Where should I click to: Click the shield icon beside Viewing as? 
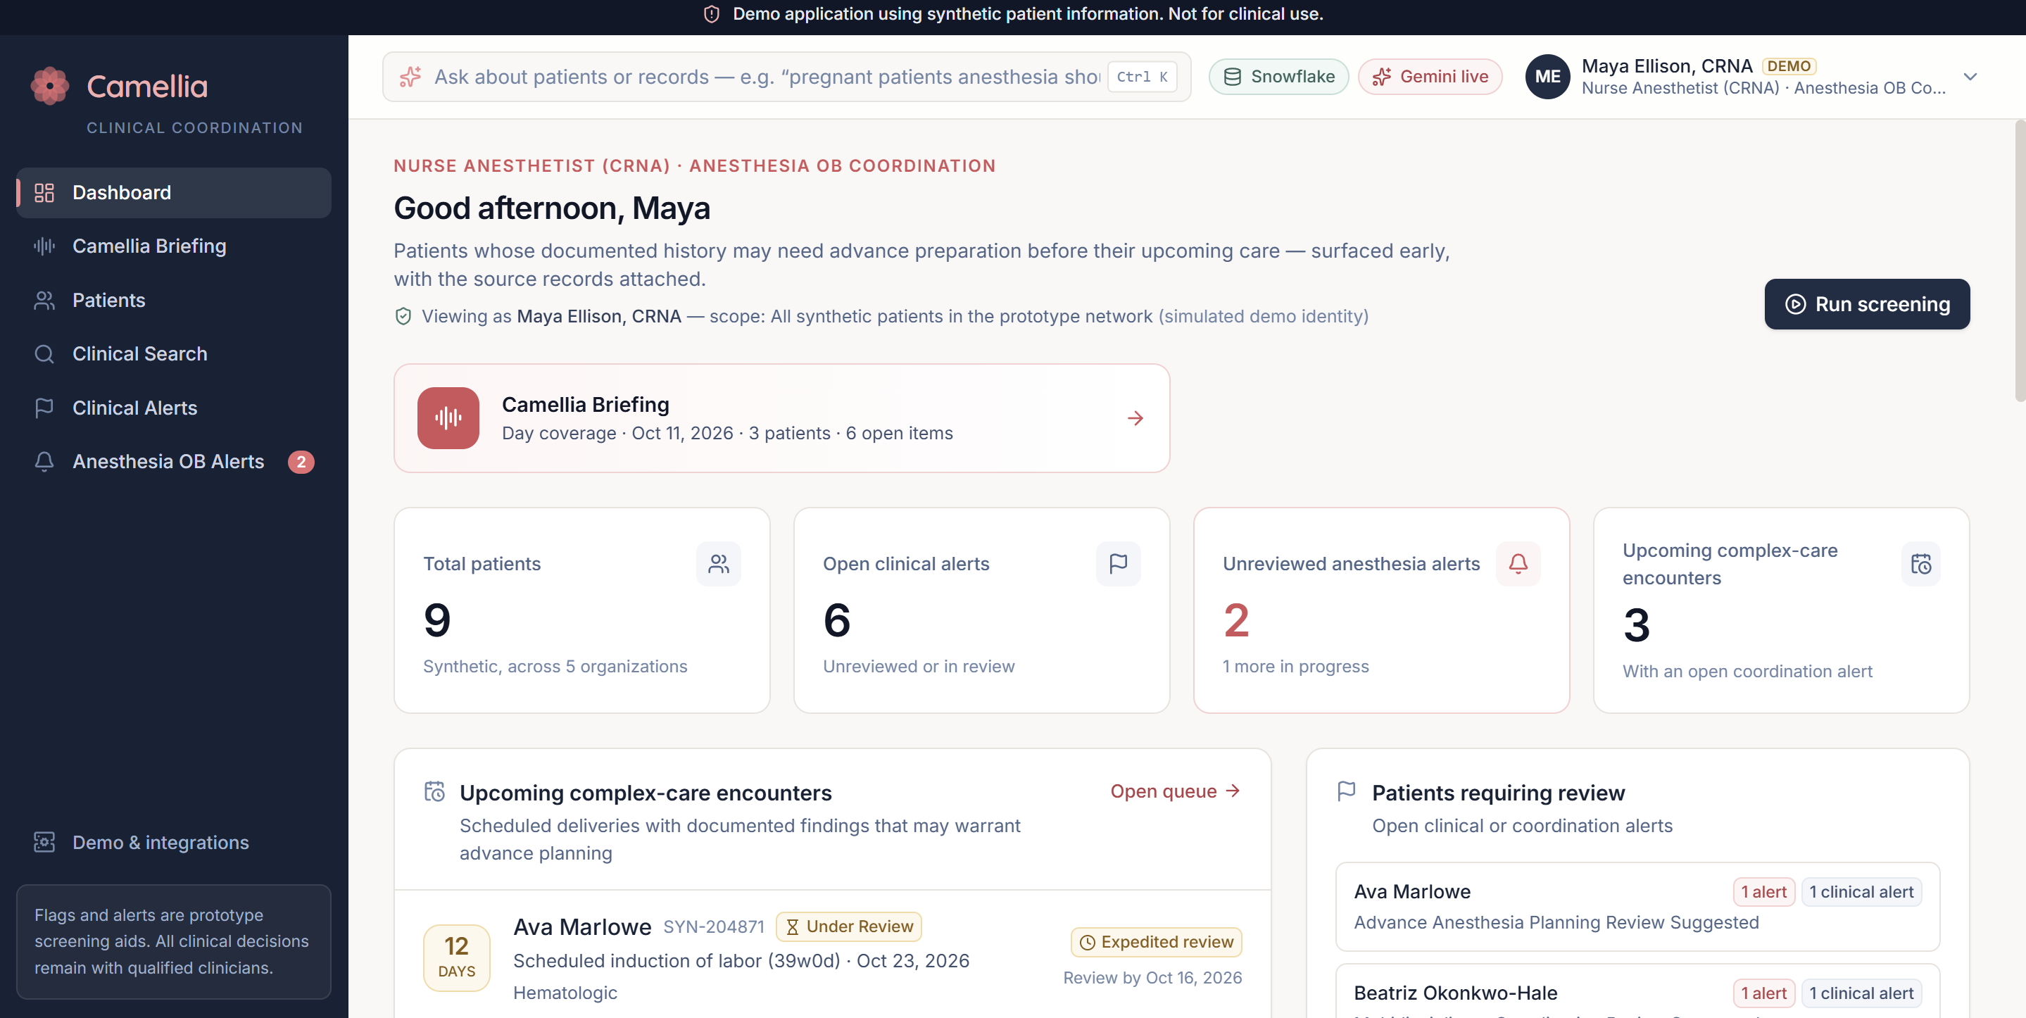(403, 316)
